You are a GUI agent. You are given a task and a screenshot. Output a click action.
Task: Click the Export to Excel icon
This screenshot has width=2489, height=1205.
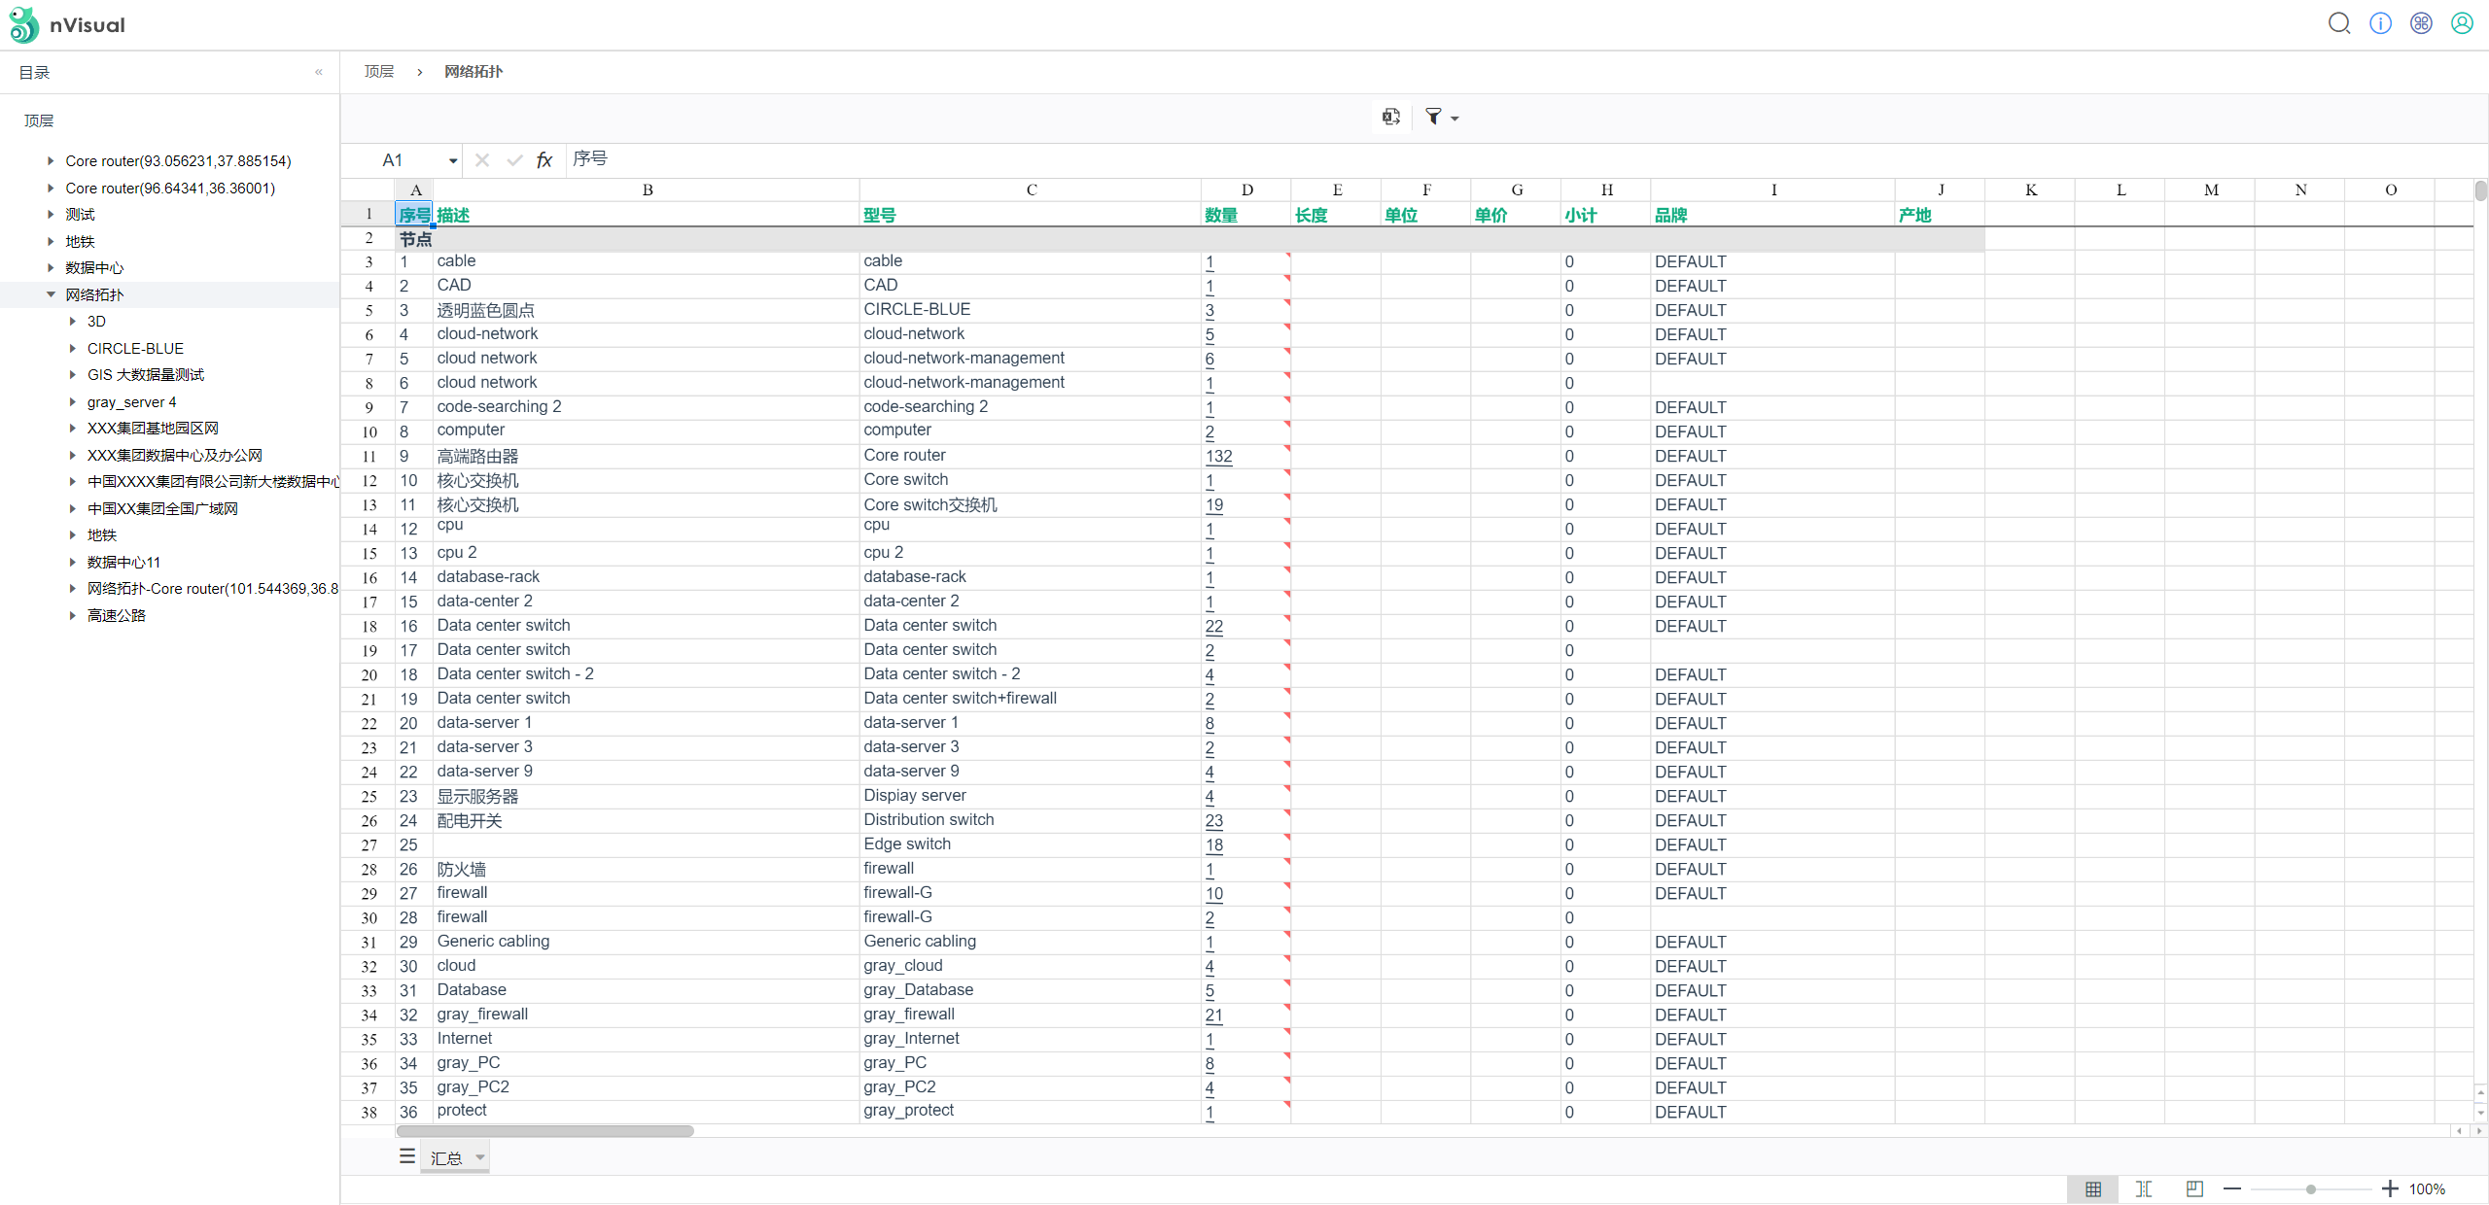pos(1391,117)
